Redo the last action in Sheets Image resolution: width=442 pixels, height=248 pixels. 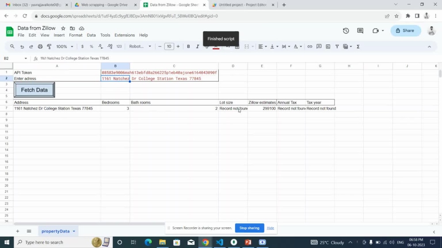(x=31, y=47)
